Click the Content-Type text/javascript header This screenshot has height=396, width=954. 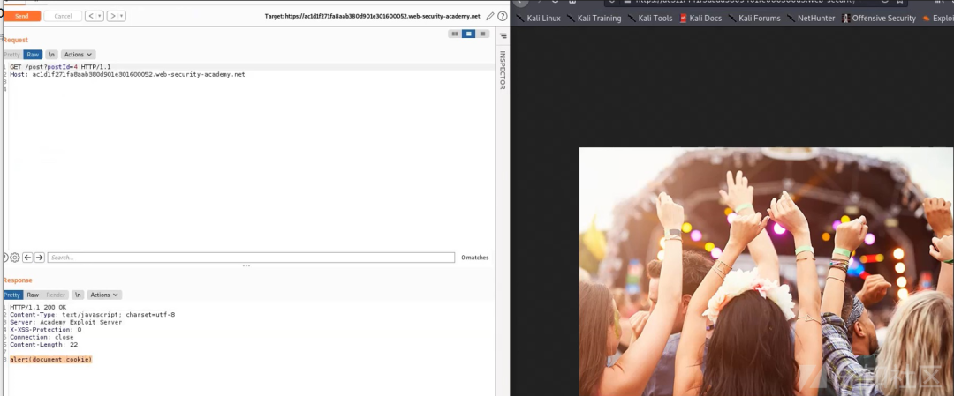coord(93,315)
